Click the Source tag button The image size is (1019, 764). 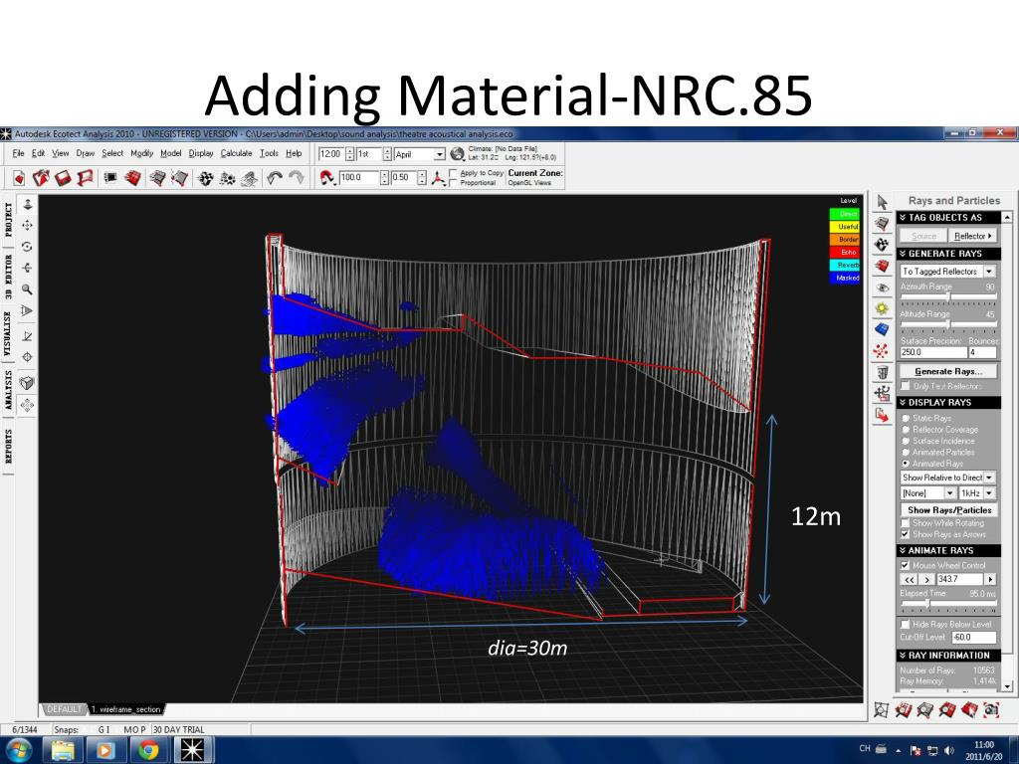(923, 236)
